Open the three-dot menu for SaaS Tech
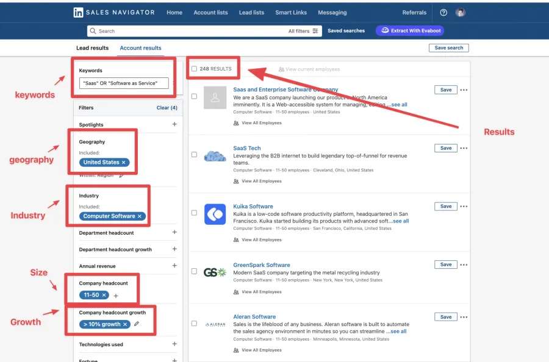 (464, 148)
